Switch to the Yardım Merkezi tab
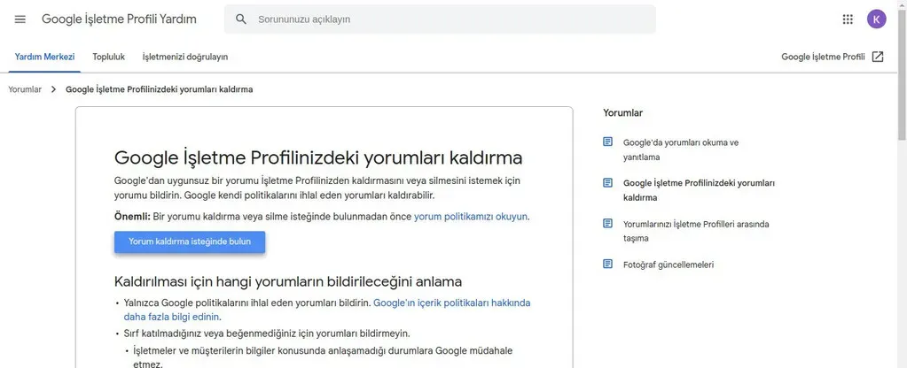 44,57
